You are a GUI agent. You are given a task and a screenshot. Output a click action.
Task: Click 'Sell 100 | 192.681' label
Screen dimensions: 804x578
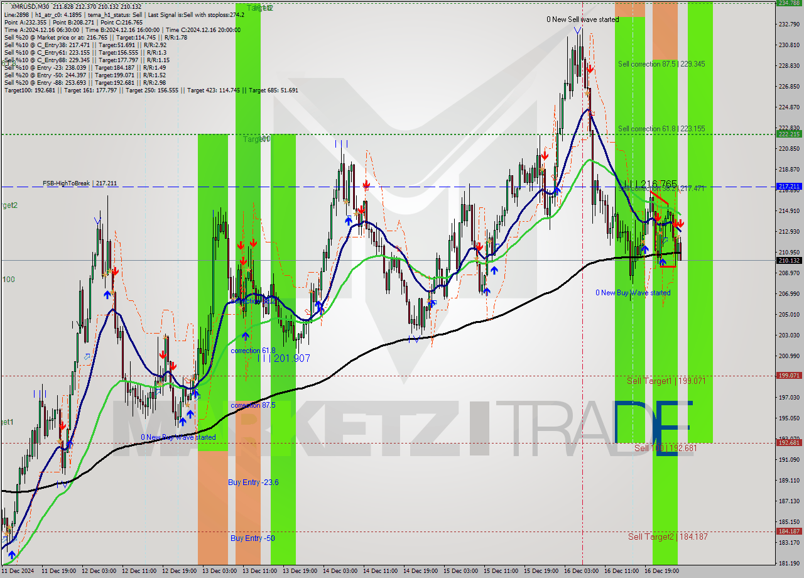tap(666, 448)
